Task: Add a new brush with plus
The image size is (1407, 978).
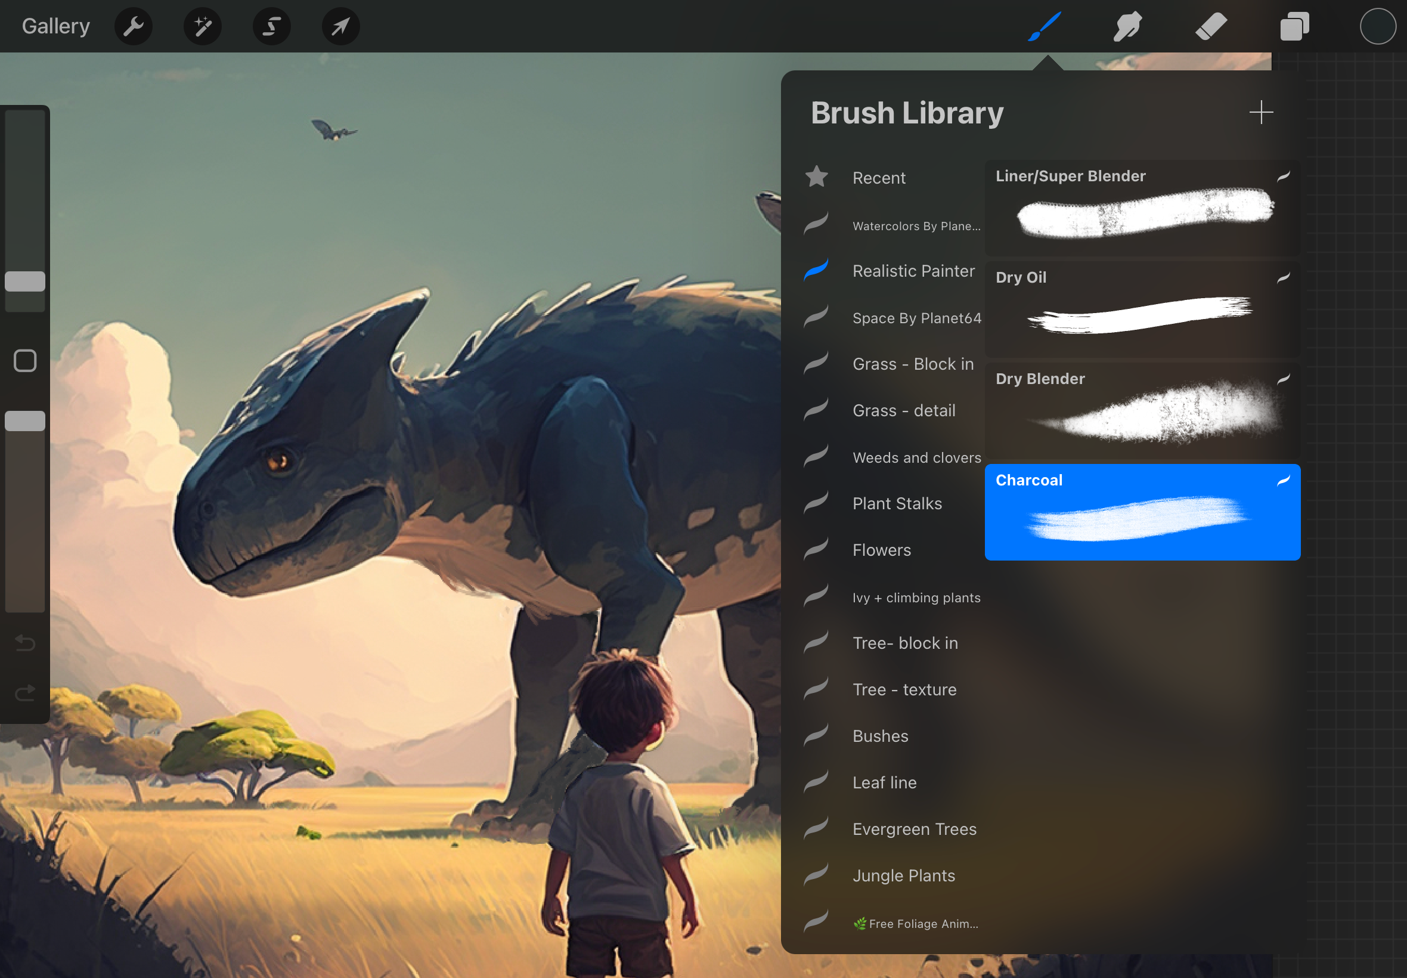Action: click(1260, 113)
